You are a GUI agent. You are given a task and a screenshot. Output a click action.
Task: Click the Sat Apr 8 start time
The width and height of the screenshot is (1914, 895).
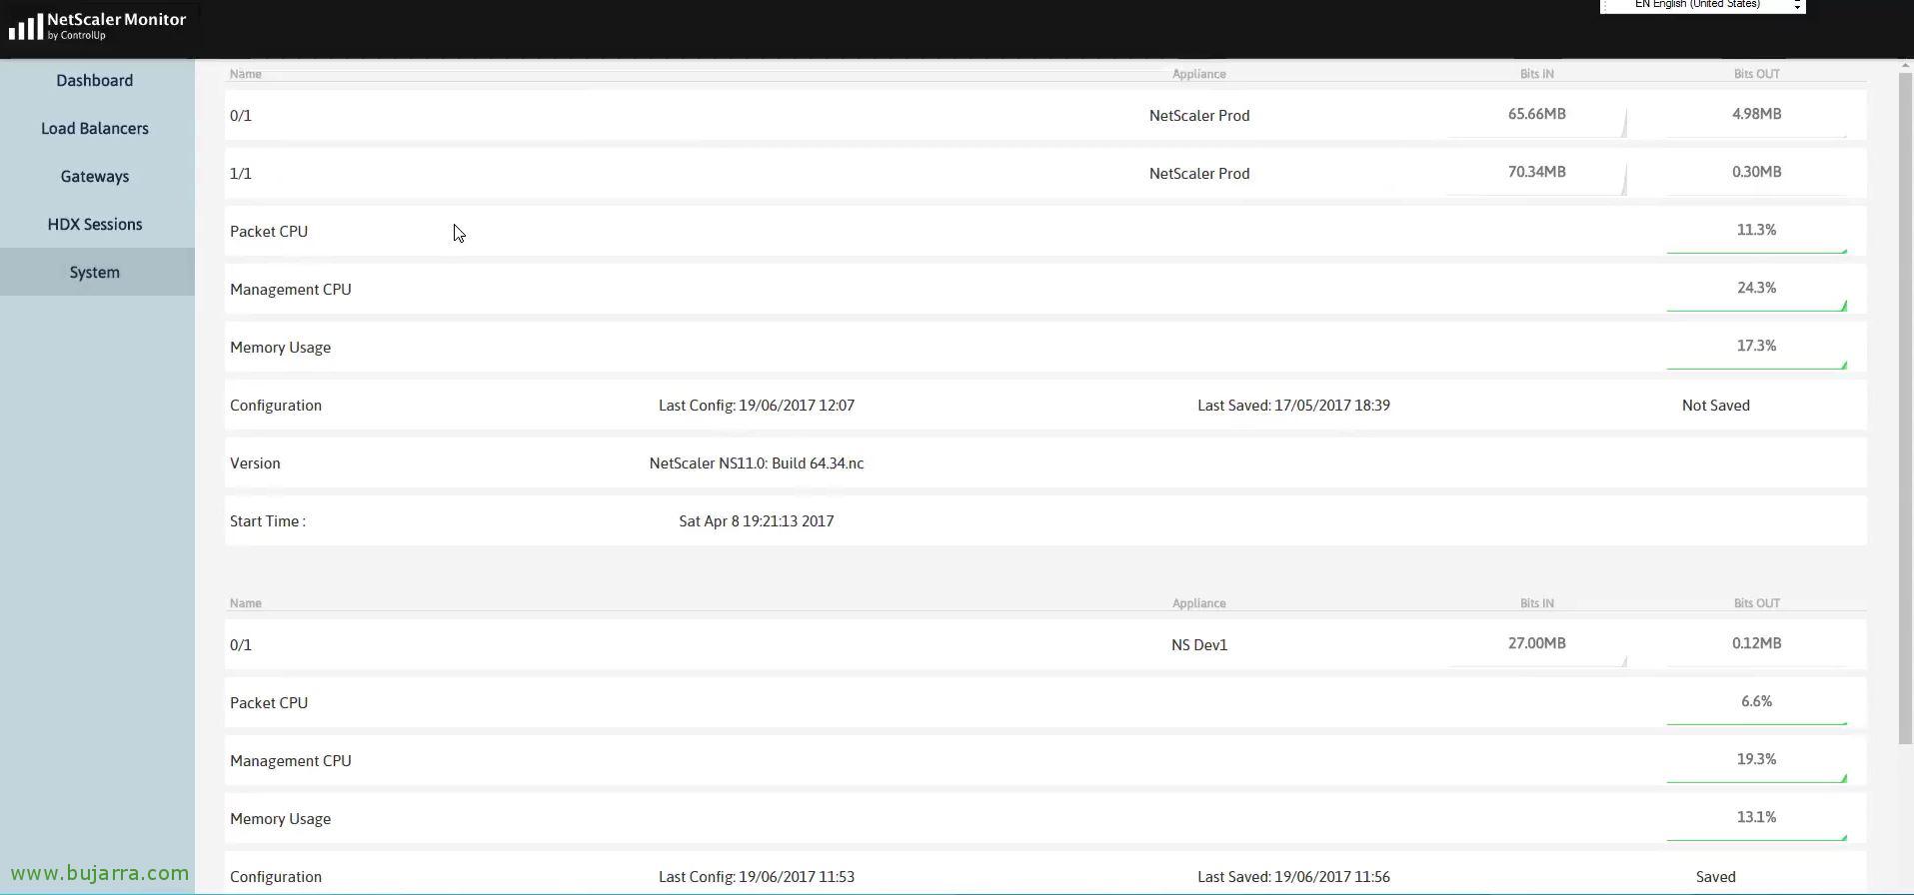(x=757, y=521)
